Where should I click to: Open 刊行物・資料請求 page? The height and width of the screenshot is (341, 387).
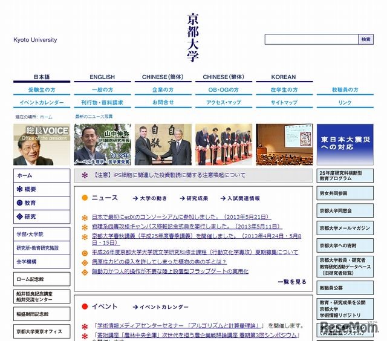102,102
